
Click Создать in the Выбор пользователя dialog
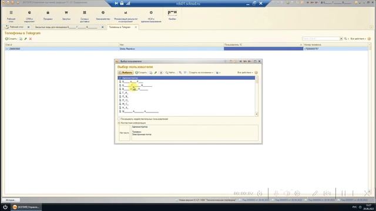click(x=141, y=73)
